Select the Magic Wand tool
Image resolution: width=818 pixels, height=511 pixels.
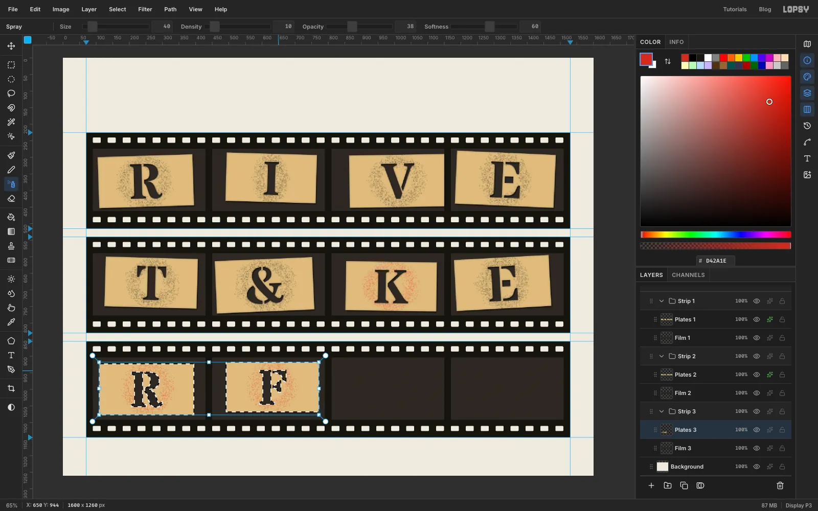coord(11,122)
